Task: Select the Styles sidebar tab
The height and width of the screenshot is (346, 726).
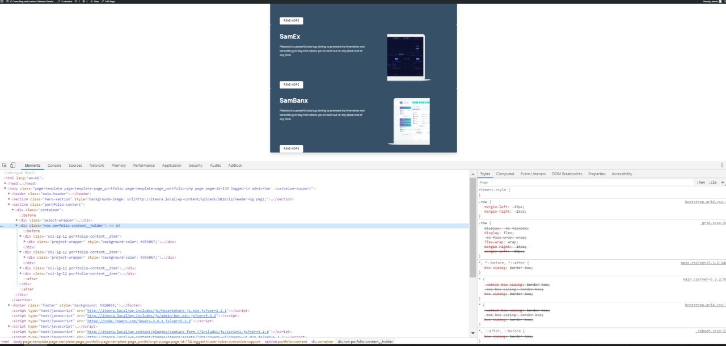Action: coord(485,174)
